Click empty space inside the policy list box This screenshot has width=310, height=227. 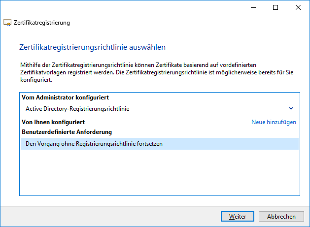click(x=160, y=172)
